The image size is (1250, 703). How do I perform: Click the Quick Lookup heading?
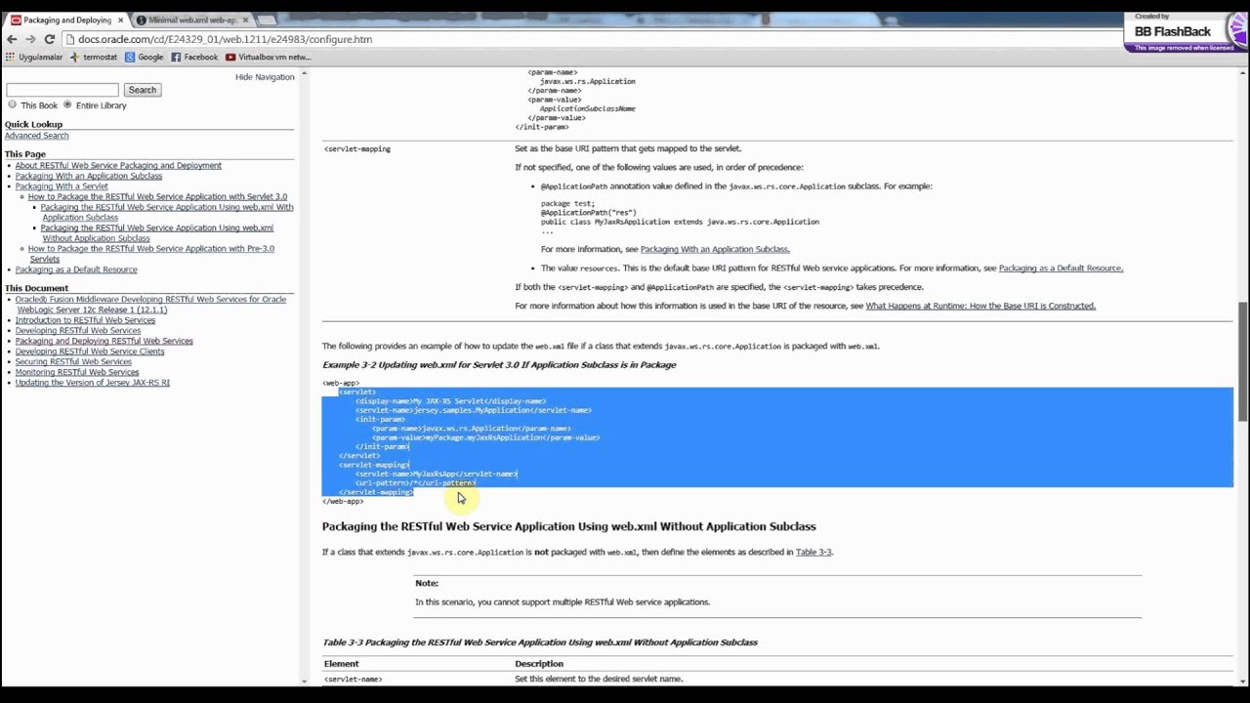(x=33, y=124)
